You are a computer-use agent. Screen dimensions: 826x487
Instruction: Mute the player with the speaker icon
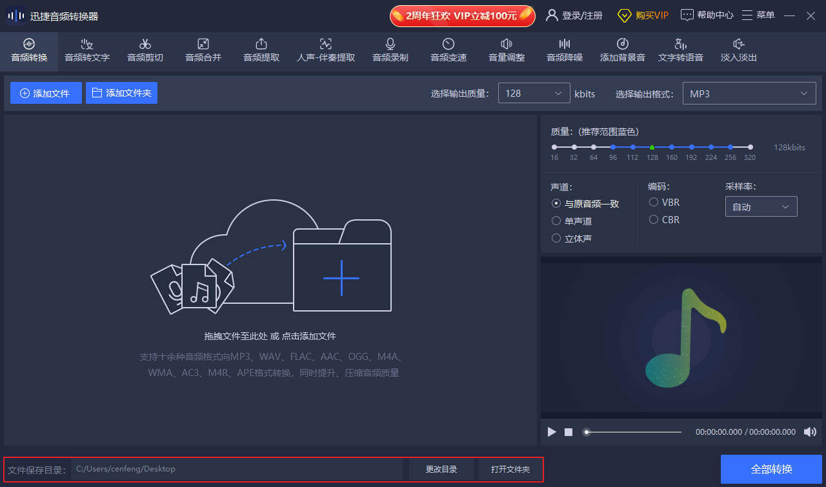[x=810, y=432]
